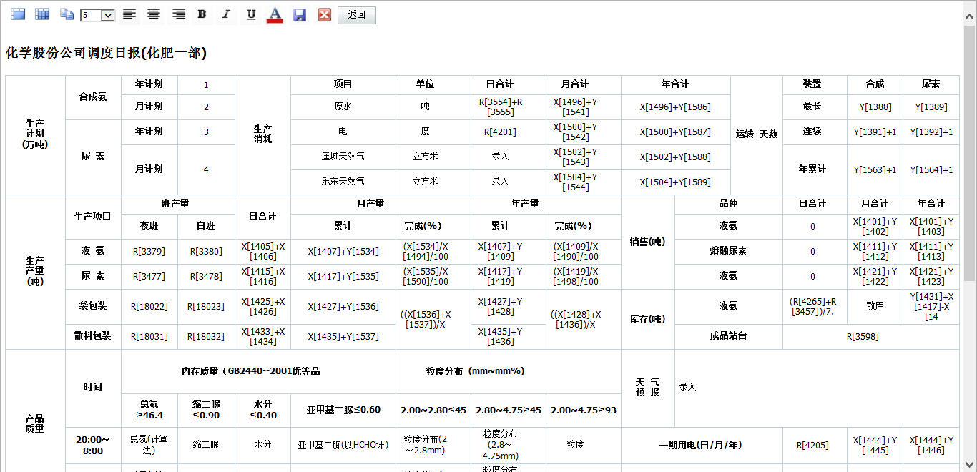Center align text
The image size is (977, 472).
click(x=154, y=14)
